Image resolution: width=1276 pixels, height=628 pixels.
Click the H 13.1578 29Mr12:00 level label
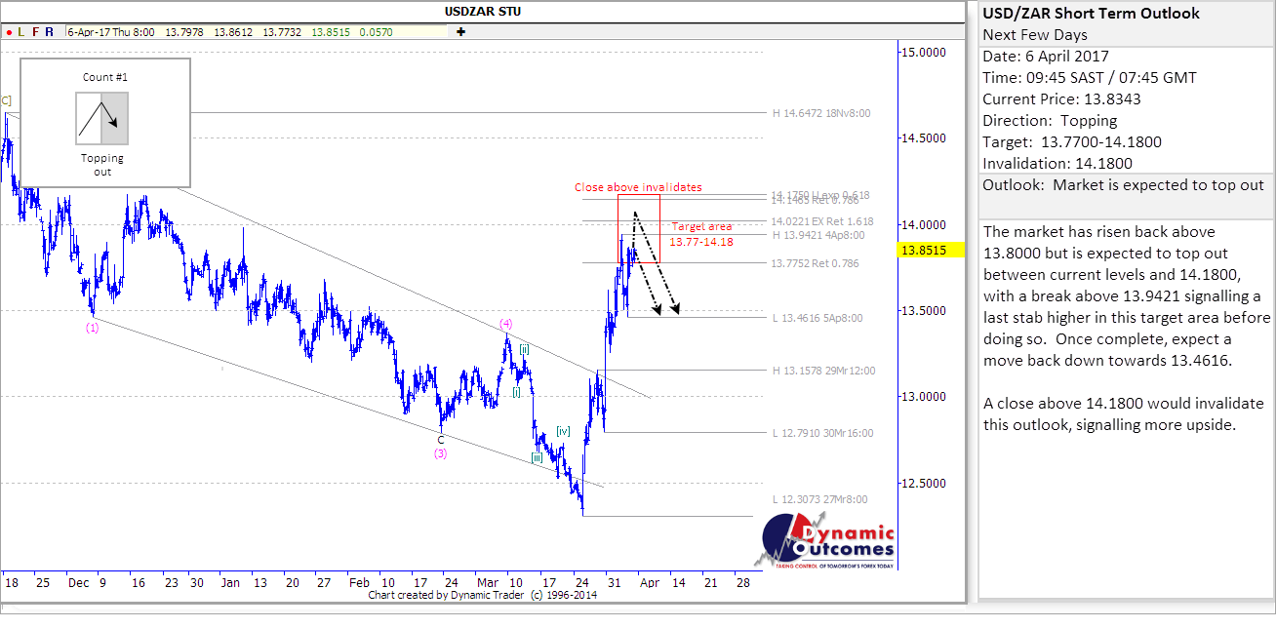point(822,370)
